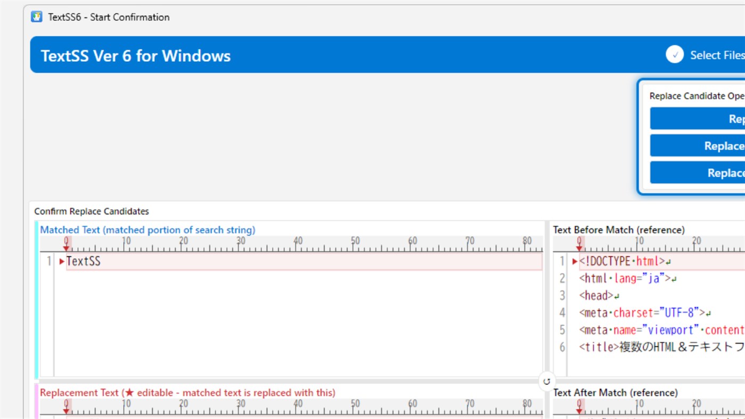Click the TextSS6 app icon in title bar
745x419 pixels.
coord(37,17)
